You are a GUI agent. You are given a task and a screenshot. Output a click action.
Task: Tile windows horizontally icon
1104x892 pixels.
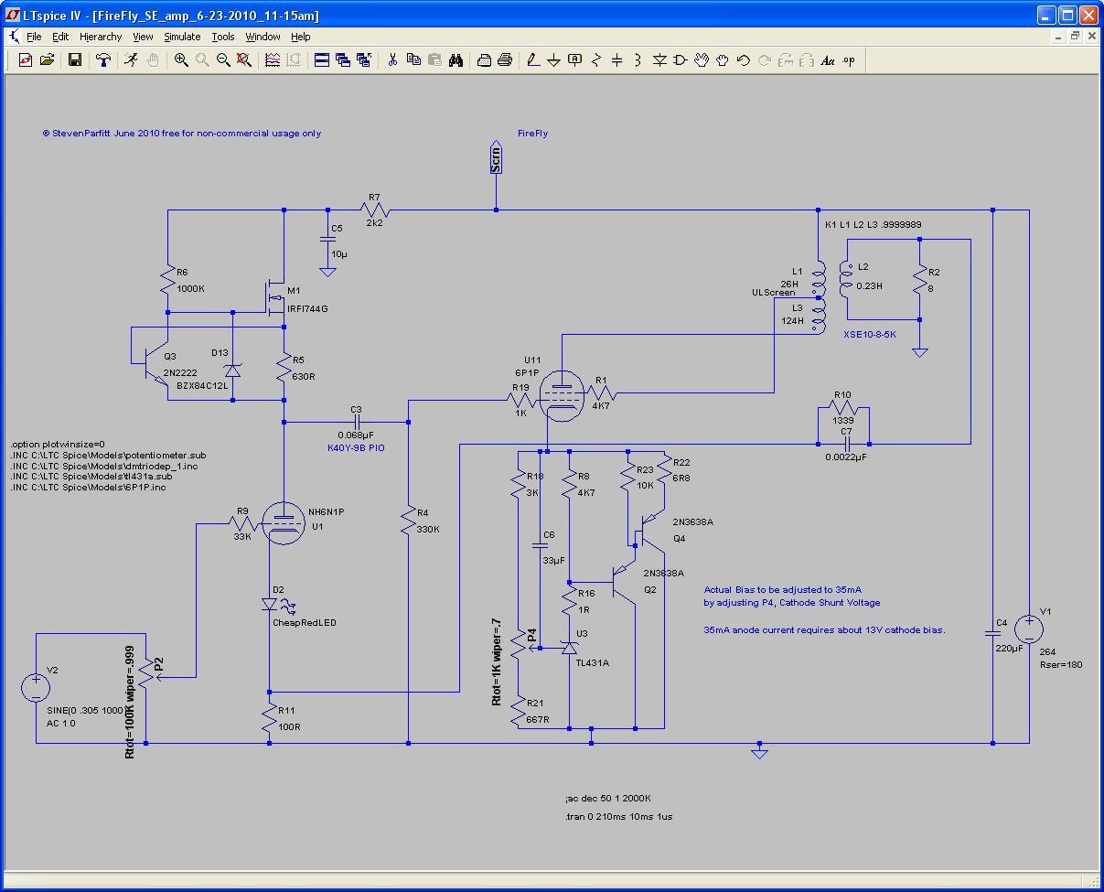pos(322,60)
